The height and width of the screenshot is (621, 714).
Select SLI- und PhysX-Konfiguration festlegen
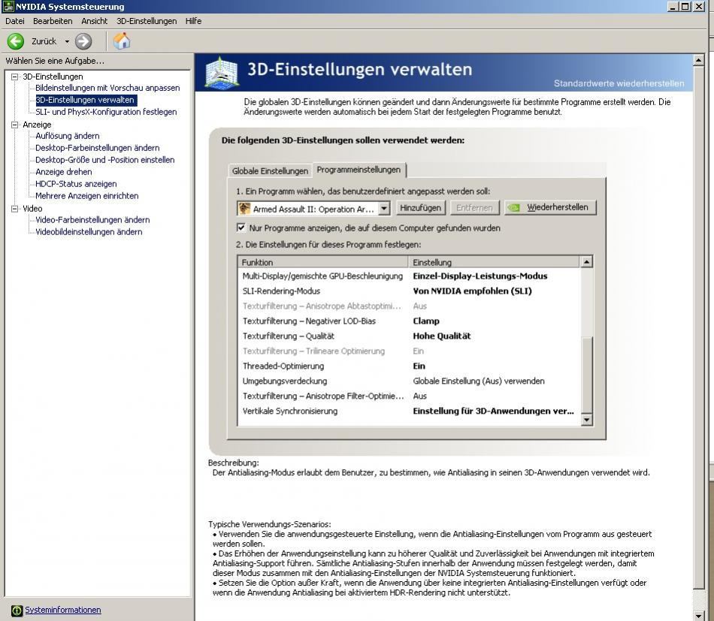[x=106, y=112]
